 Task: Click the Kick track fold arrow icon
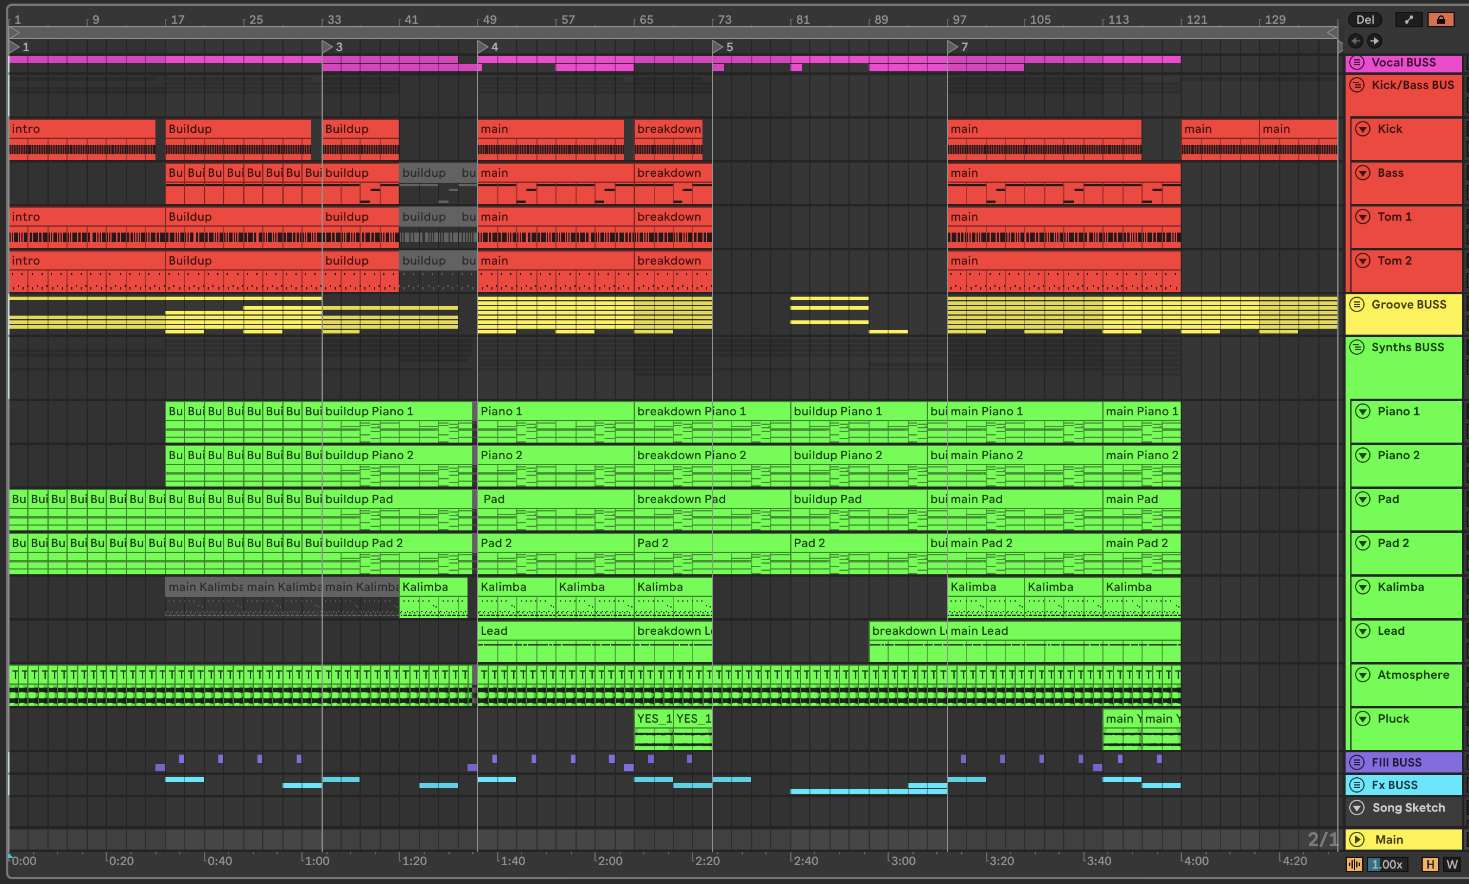click(x=1363, y=129)
